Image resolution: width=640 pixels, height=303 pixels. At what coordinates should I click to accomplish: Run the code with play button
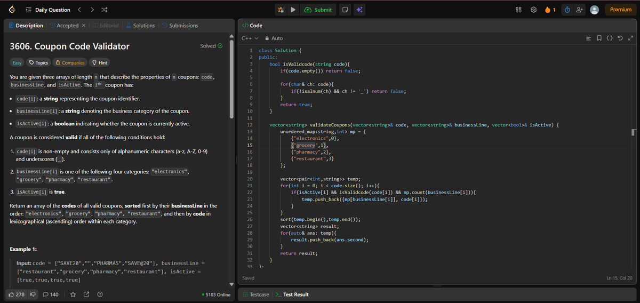pyautogui.click(x=293, y=10)
